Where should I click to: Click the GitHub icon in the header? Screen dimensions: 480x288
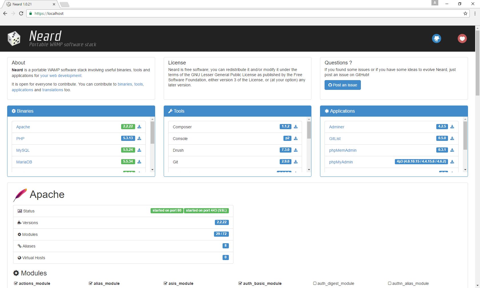pyautogui.click(x=436, y=38)
